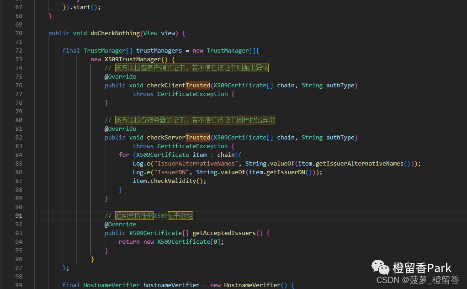This screenshot has width=467, height=289.
Task: Click line number 70 in the gutter
Action: tap(18, 33)
